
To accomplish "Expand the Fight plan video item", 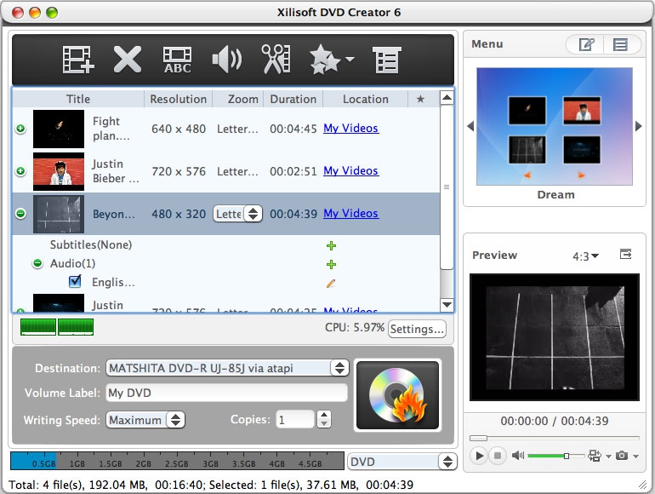I will pos(20,129).
